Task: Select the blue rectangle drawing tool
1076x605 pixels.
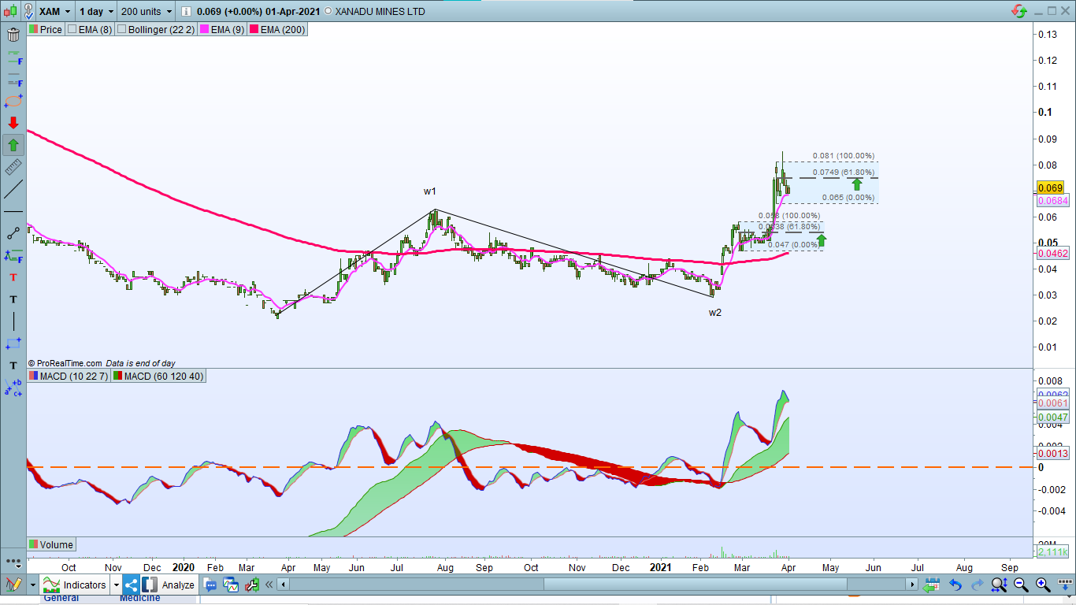Action: (13, 343)
